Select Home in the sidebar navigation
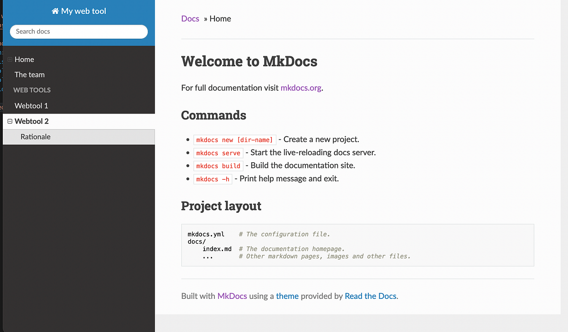 coord(25,59)
